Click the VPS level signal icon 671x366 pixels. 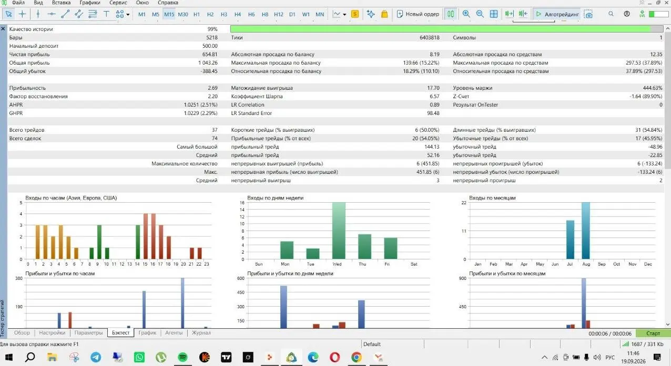(643, 14)
